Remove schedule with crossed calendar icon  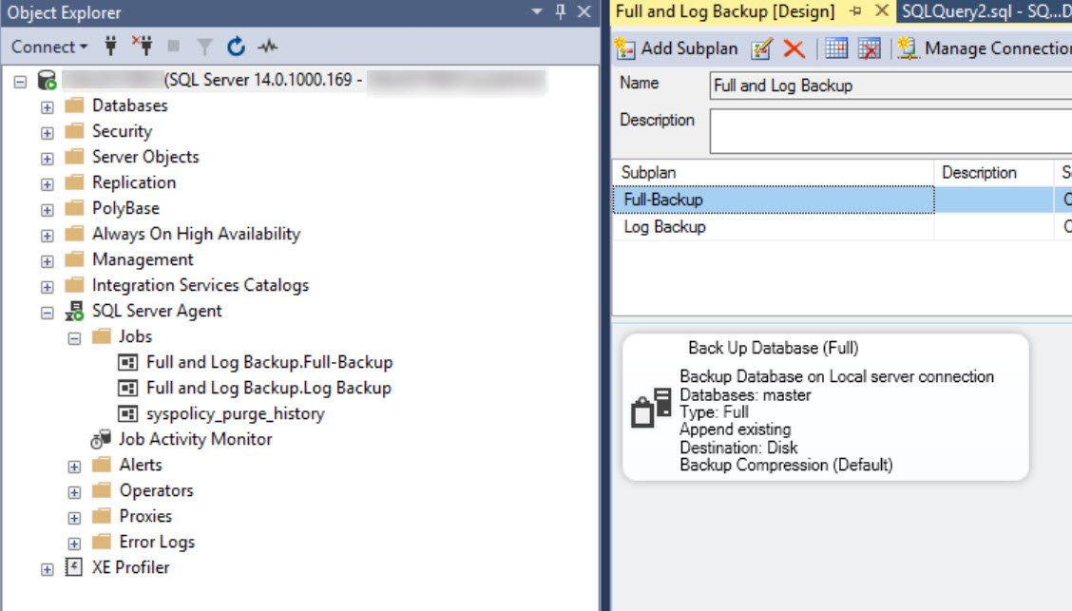click(869, 48)
